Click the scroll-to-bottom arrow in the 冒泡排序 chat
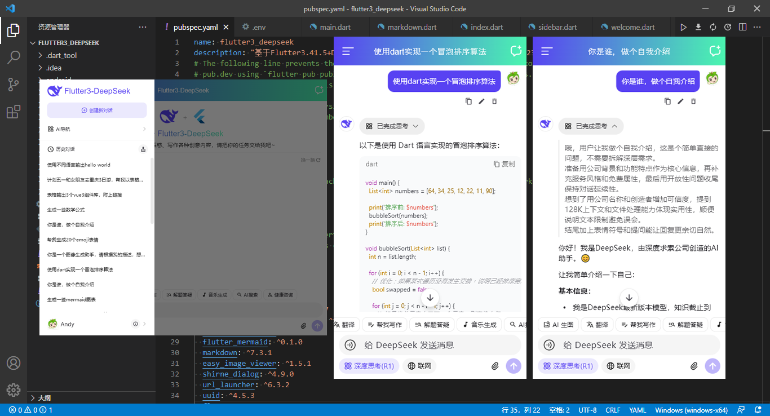Image resolution: width=770 pixels, height=416 pixels. click(x=430, y=297)
